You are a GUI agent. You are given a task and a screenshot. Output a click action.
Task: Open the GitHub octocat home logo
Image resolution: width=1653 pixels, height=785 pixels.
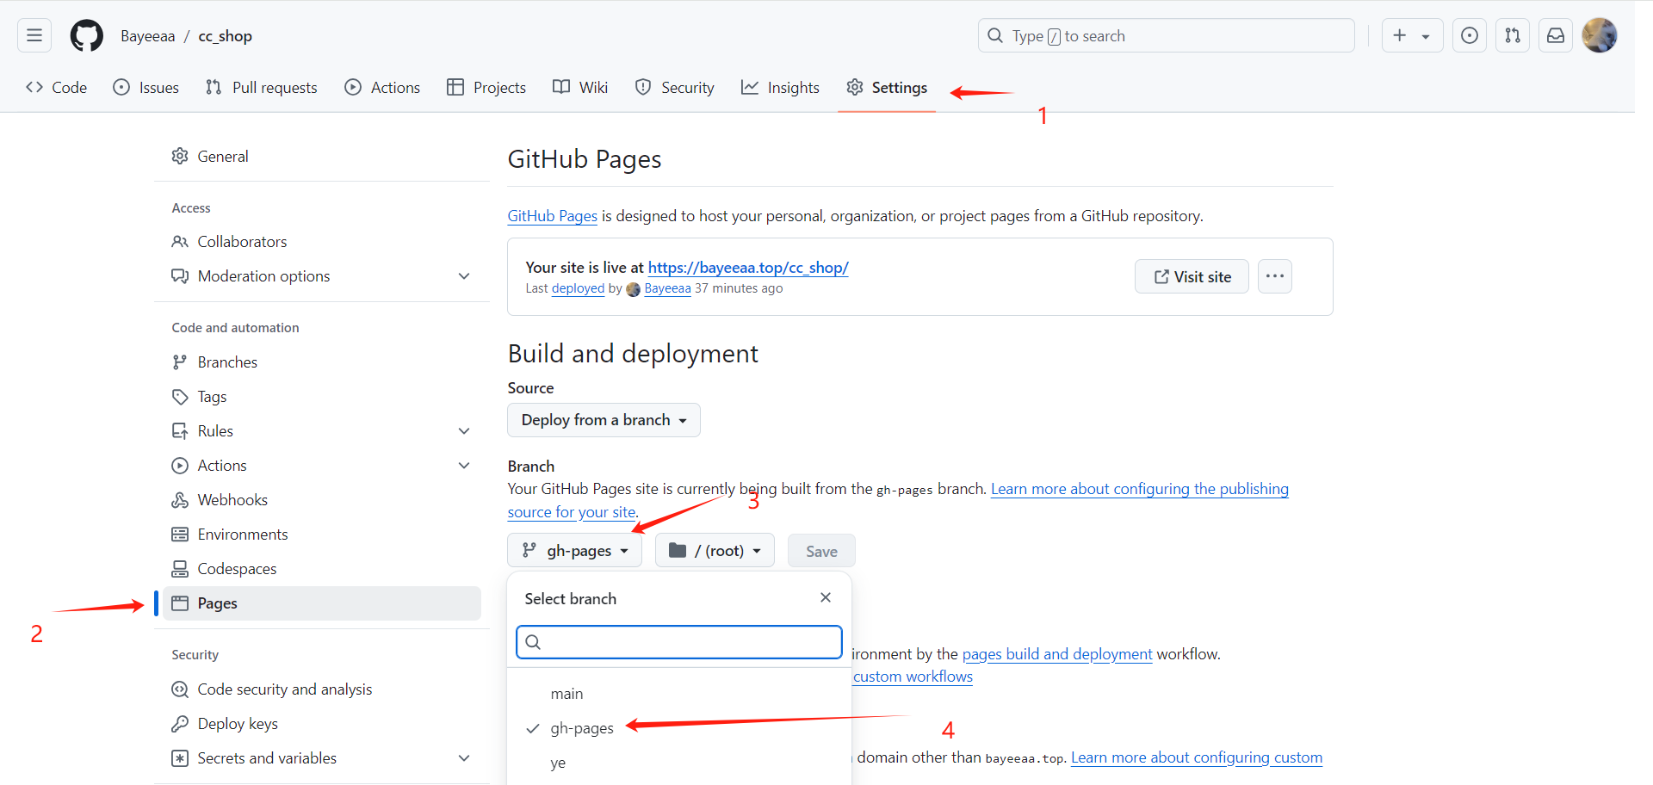pyautogui.click(x=86, y=35)
